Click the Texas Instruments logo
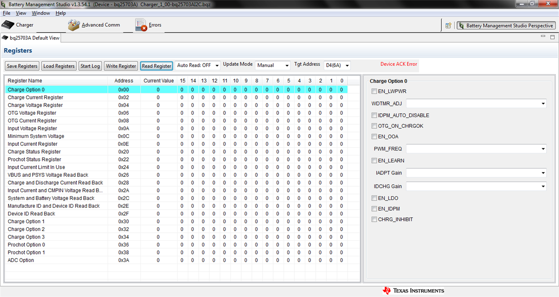The width and height of the screenshot is (559, 297). click(413, 291)
